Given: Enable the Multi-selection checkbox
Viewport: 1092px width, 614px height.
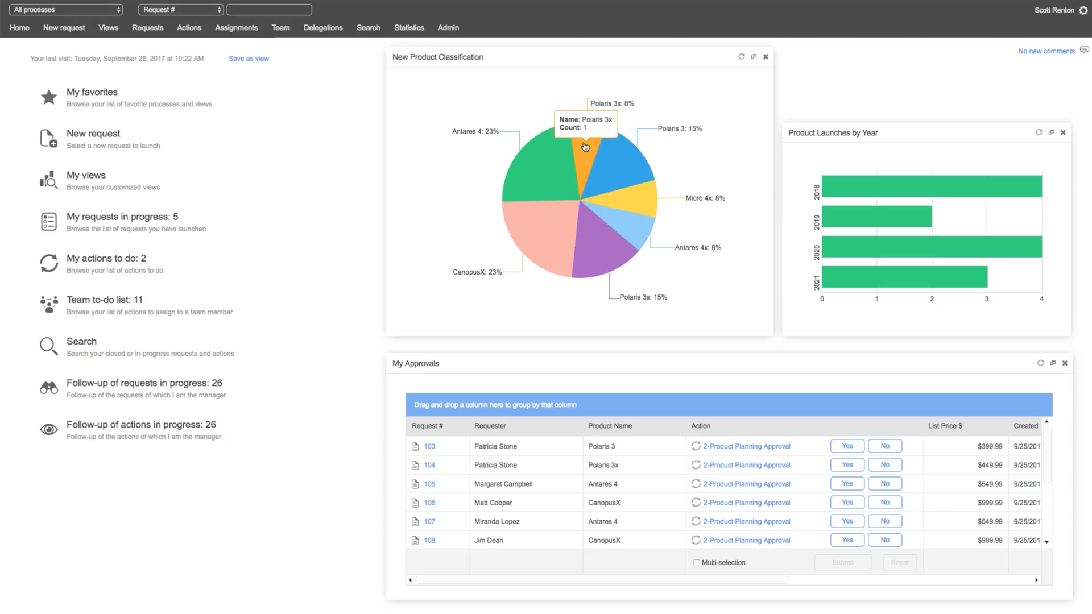Looking at the screenshot, I should pyautogui.click(x=696, y=562).
